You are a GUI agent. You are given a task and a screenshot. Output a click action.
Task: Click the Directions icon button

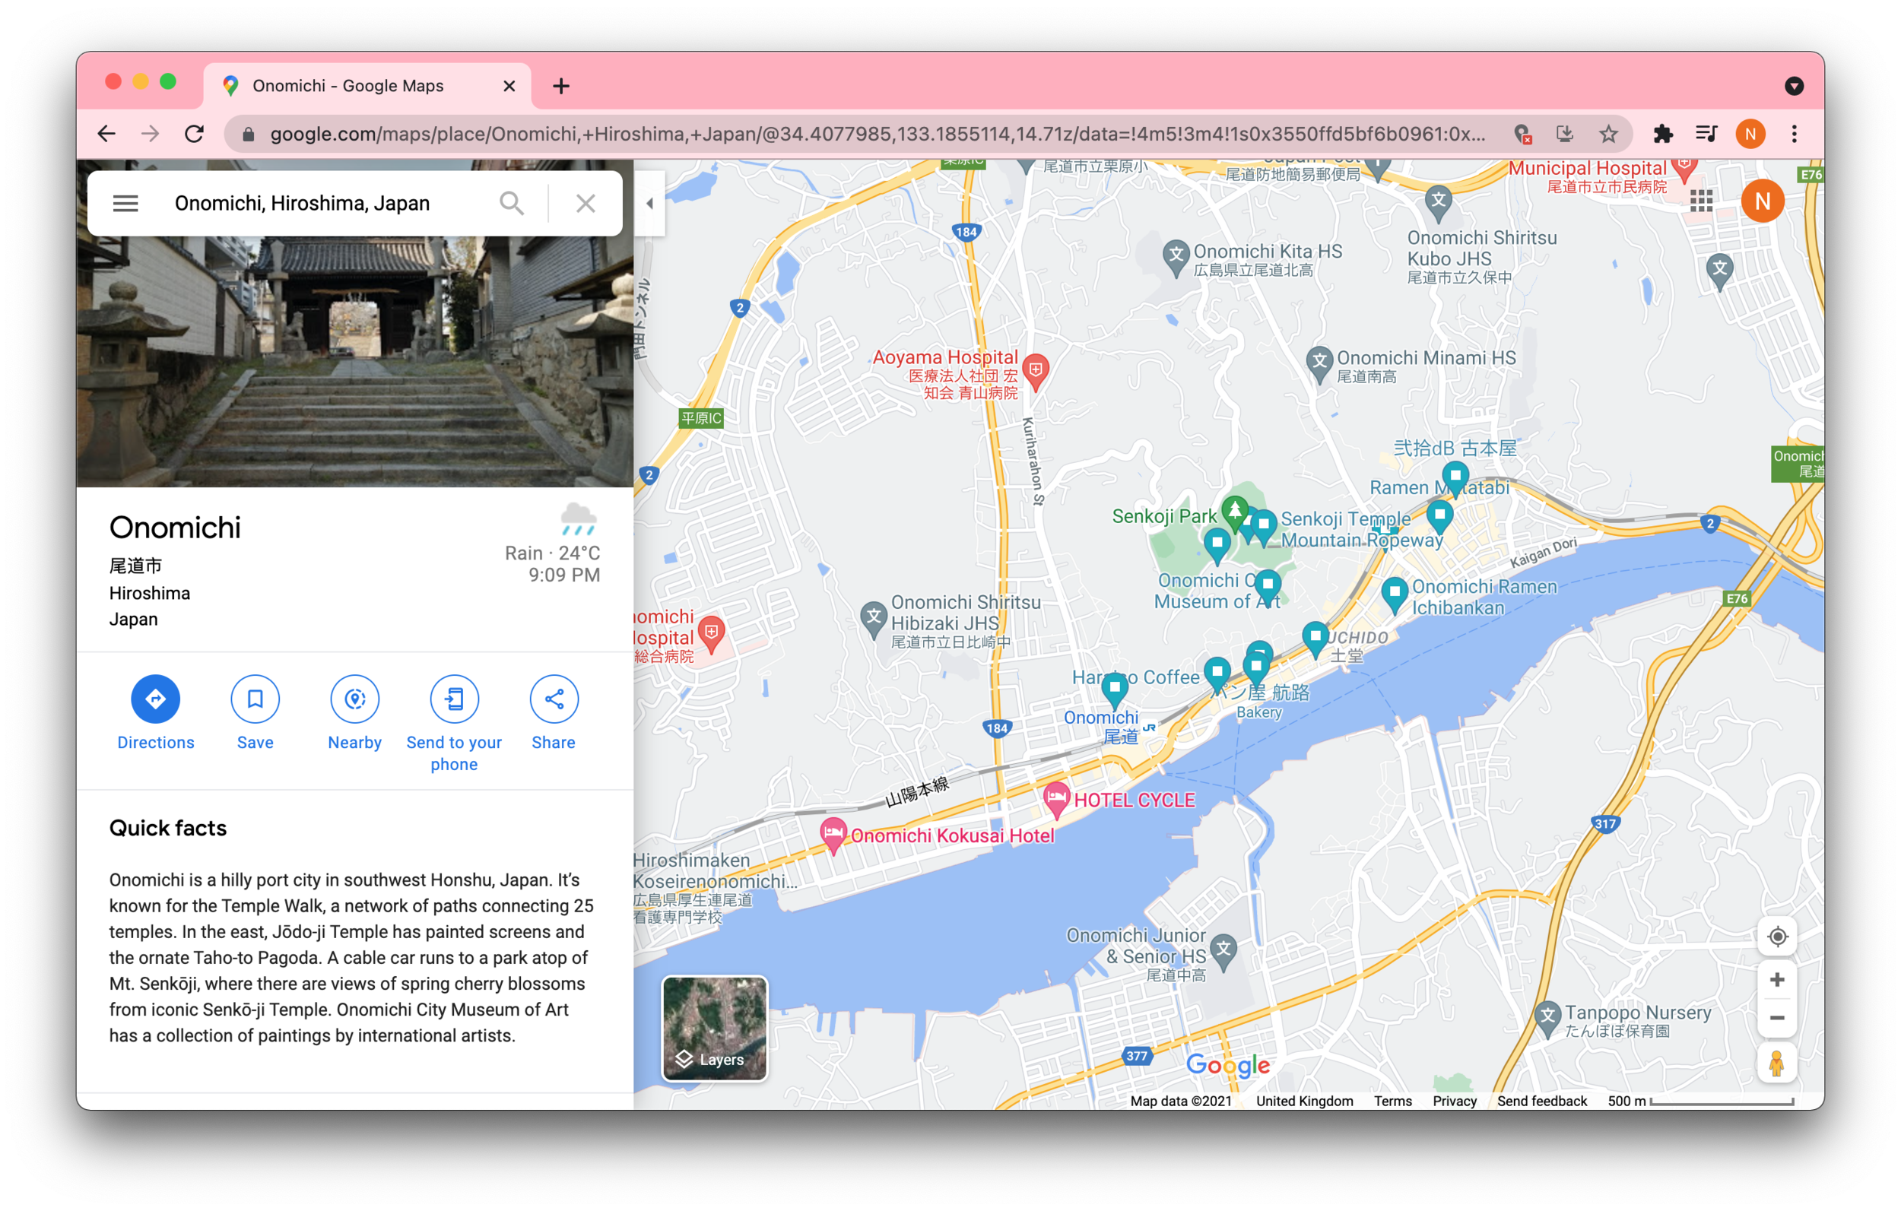tap(156, 699)
